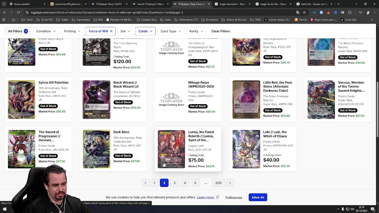The height and width of the screenshot is (213, 379).
Task: Open the All Filters panel
Action: [18, 31]
